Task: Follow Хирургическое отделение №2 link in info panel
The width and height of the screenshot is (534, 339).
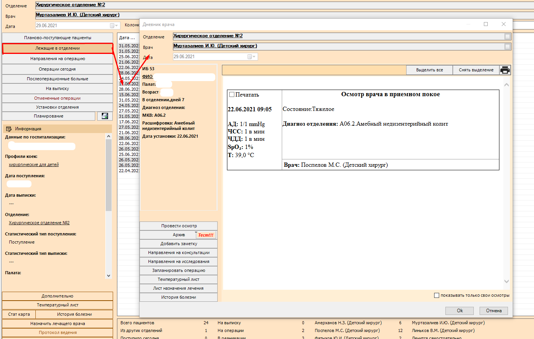Action: 39,223
